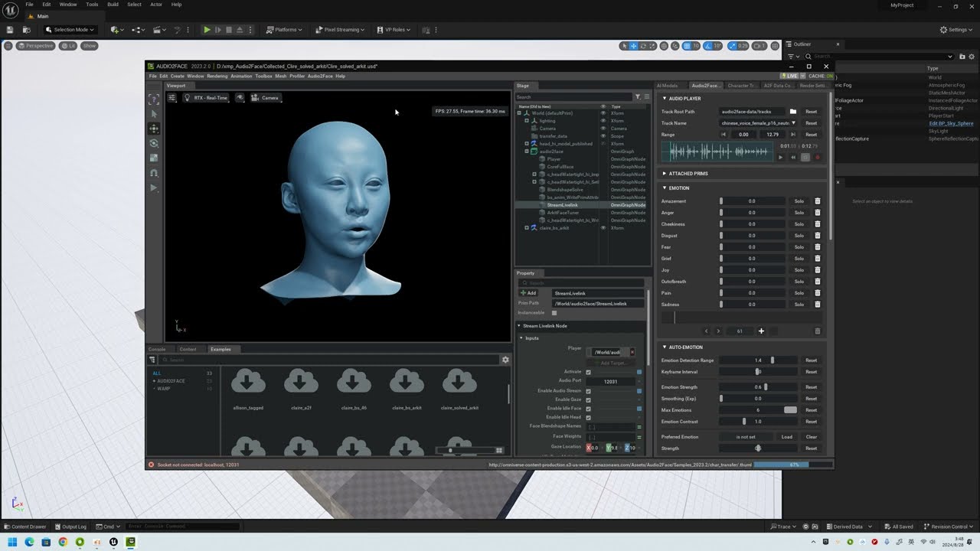Screen dimensions: 980x551
Task: Switch to the AI Models tab
Action: pos(667,86)
